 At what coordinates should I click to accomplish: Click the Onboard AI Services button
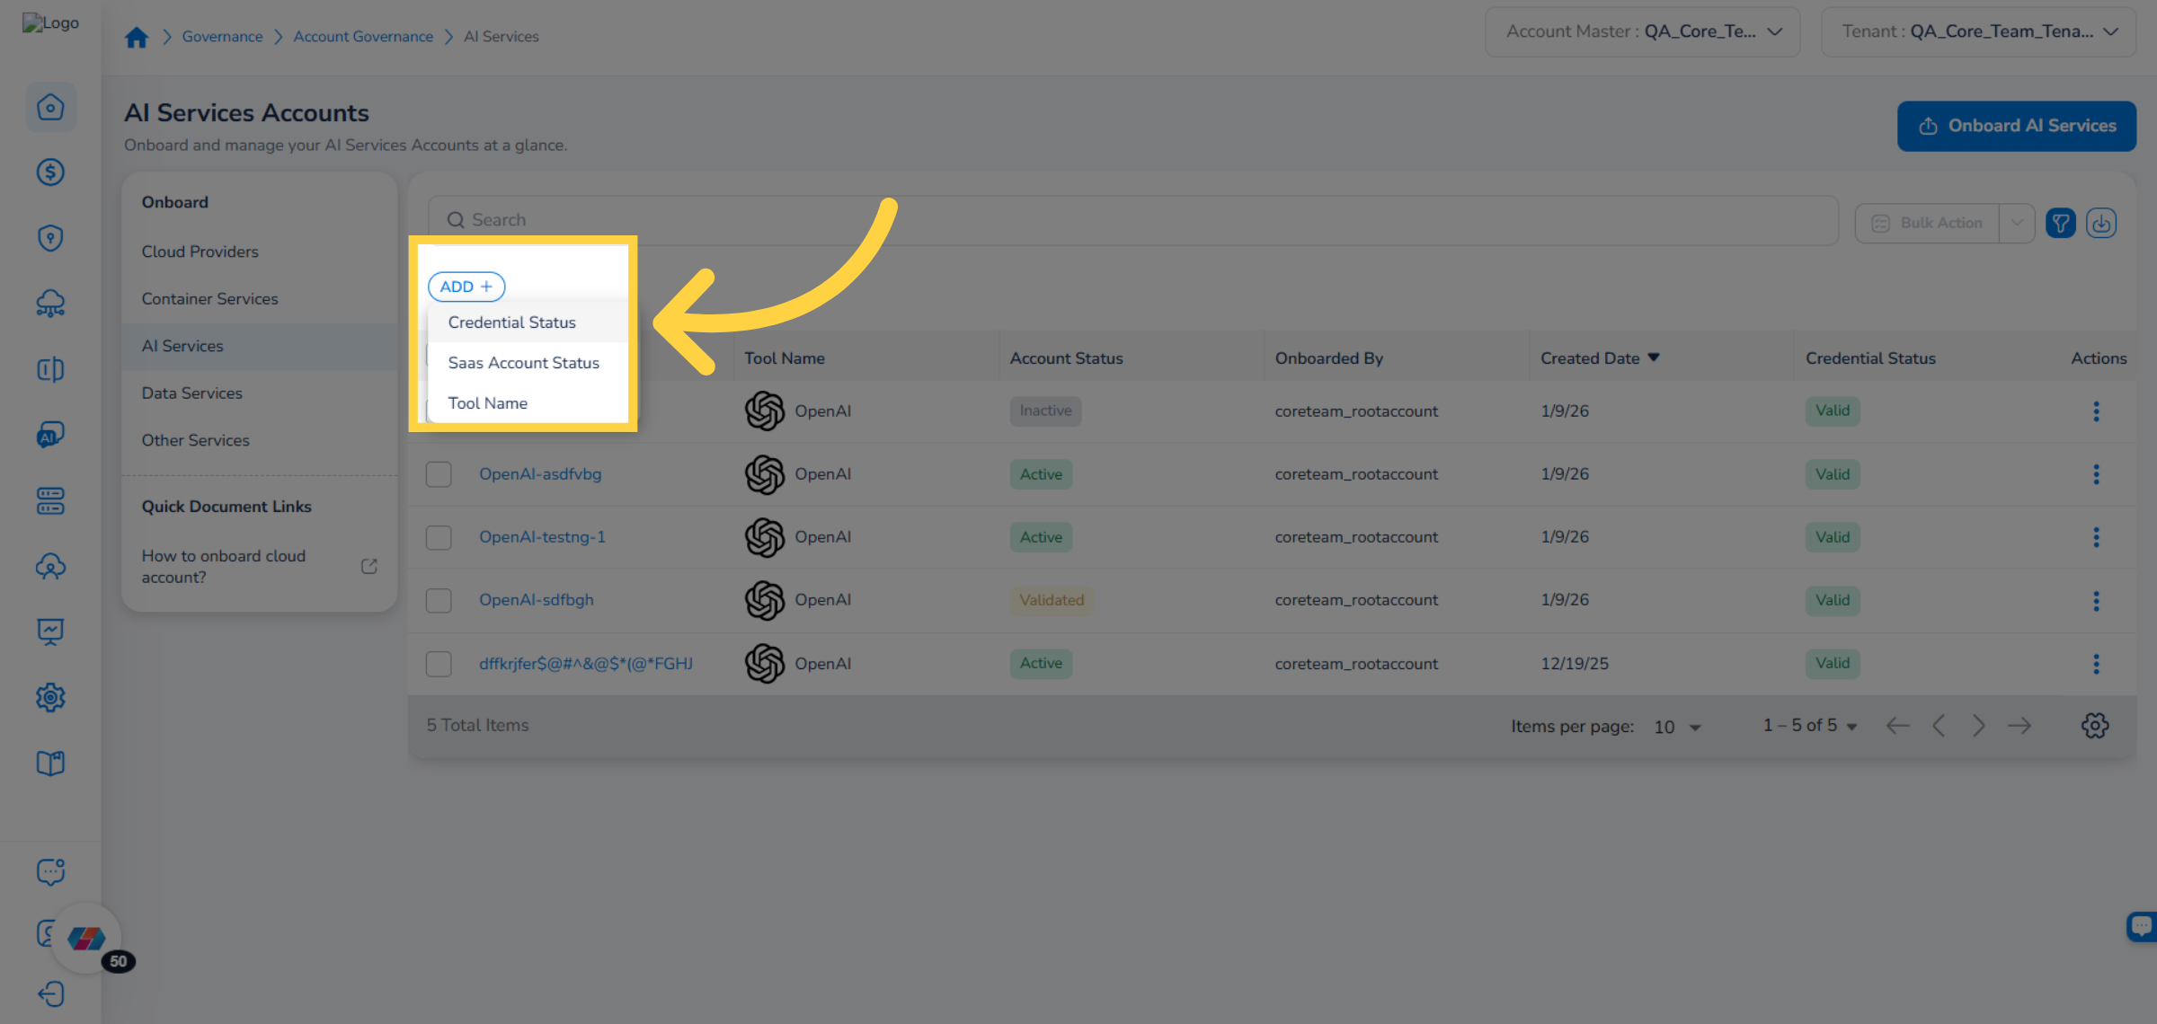coord(2017,126)
